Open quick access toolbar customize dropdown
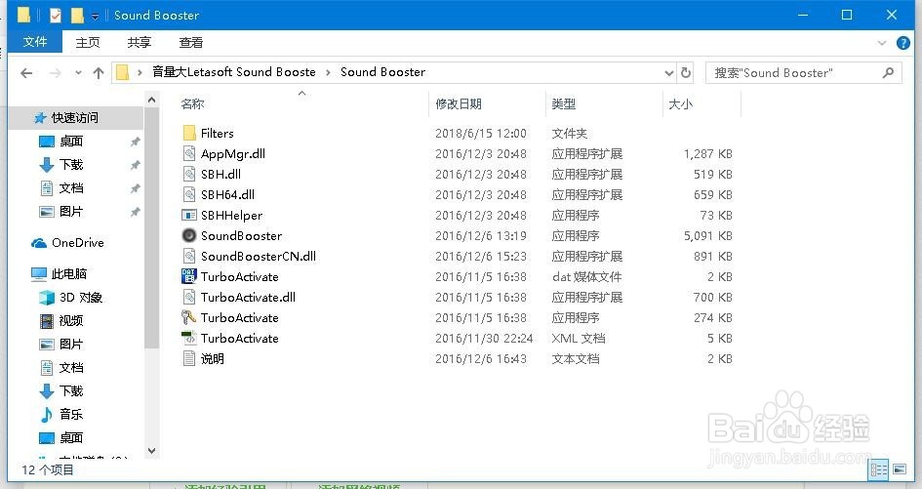922x489 pixels. (95, 17)
